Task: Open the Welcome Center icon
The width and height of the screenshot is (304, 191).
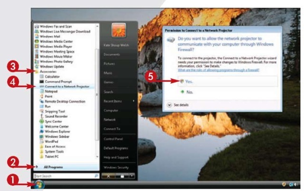Action: [41, 126]
